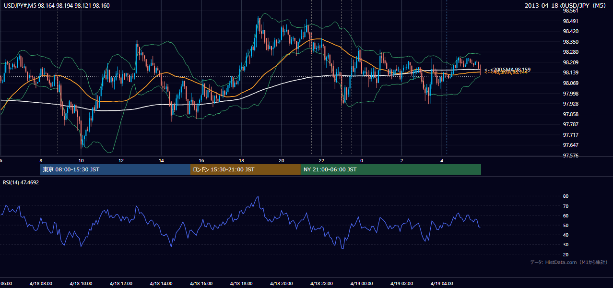Click the 98.561 price axis label

click(x=570, y=11)
